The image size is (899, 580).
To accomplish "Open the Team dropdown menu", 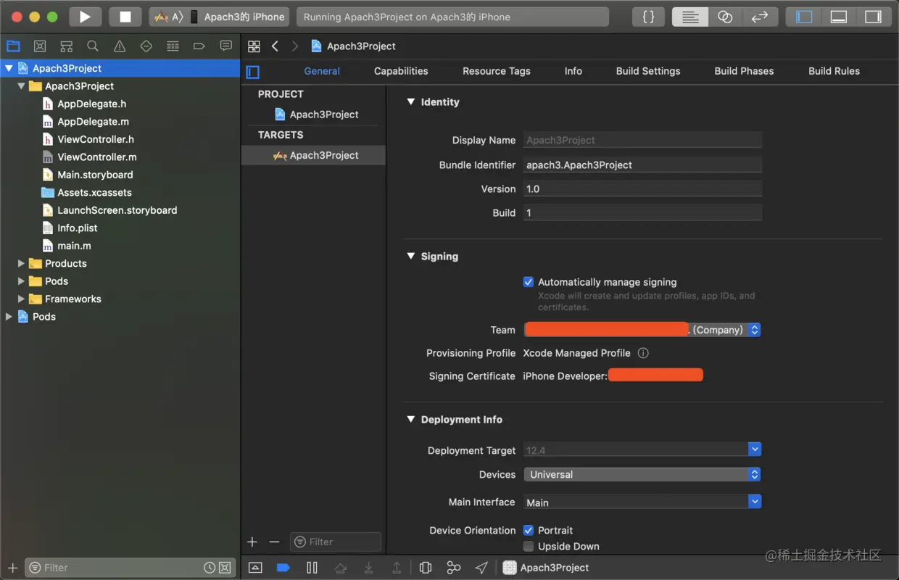I will coord(754,330).
